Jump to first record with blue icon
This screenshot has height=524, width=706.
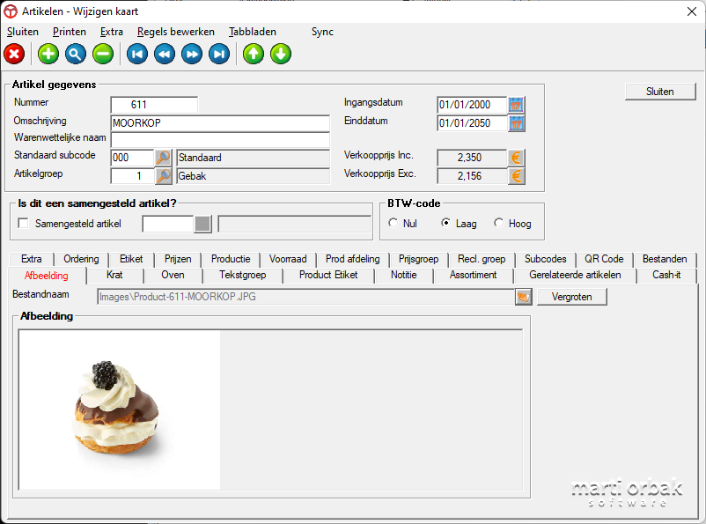coord(136,54)
